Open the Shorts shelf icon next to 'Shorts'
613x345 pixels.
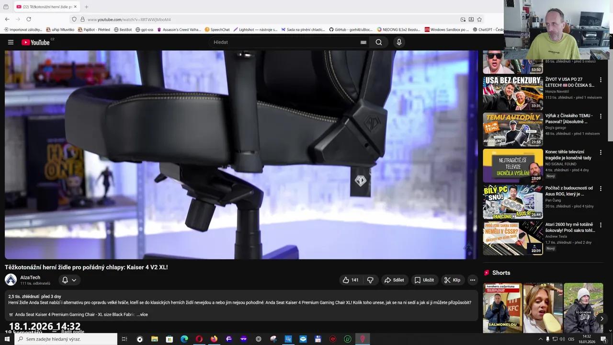point(487,273)
